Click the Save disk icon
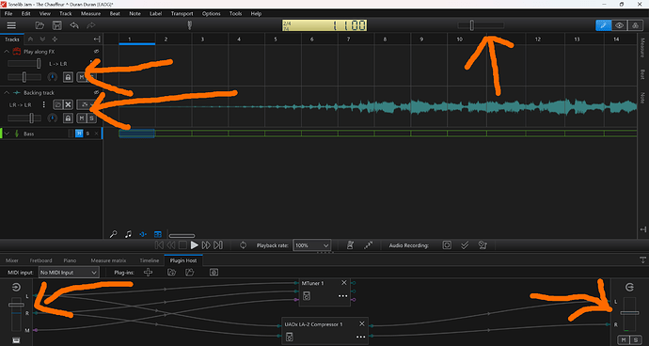The image size is (649, 346). (x=56, y=25)
